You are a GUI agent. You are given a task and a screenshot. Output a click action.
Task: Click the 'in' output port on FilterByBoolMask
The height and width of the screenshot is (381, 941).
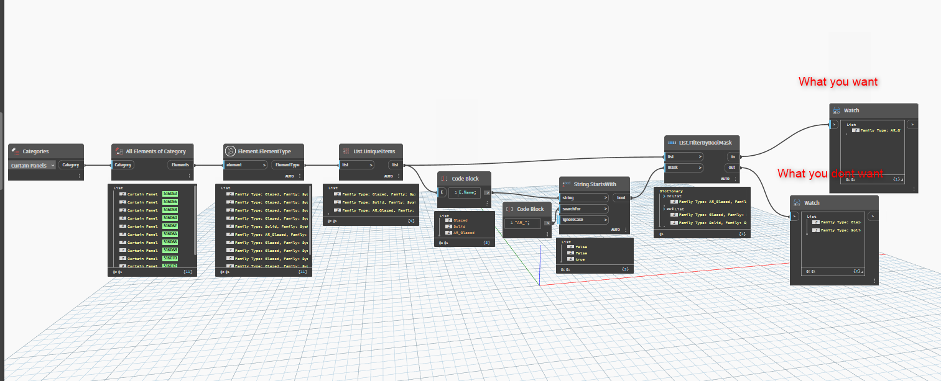coord(733,156)
